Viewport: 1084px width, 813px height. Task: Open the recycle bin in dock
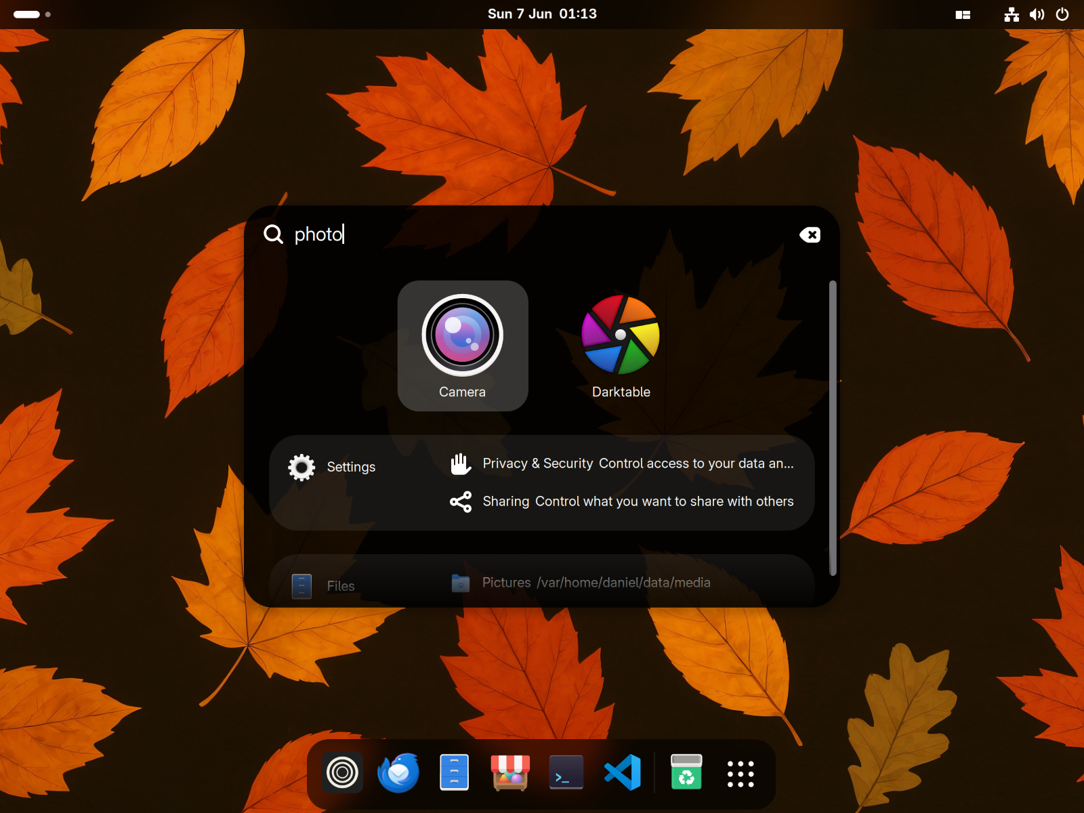point(686,772)
